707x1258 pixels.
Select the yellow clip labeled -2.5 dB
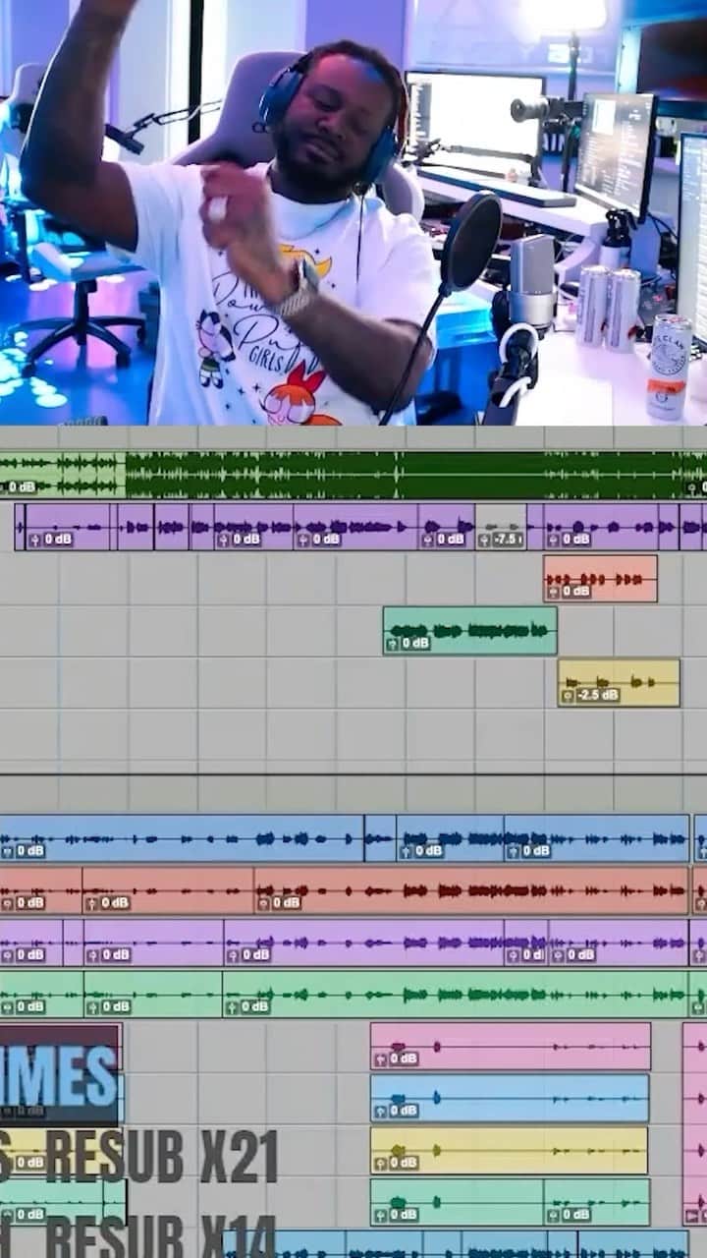click(x=619, y=682)
